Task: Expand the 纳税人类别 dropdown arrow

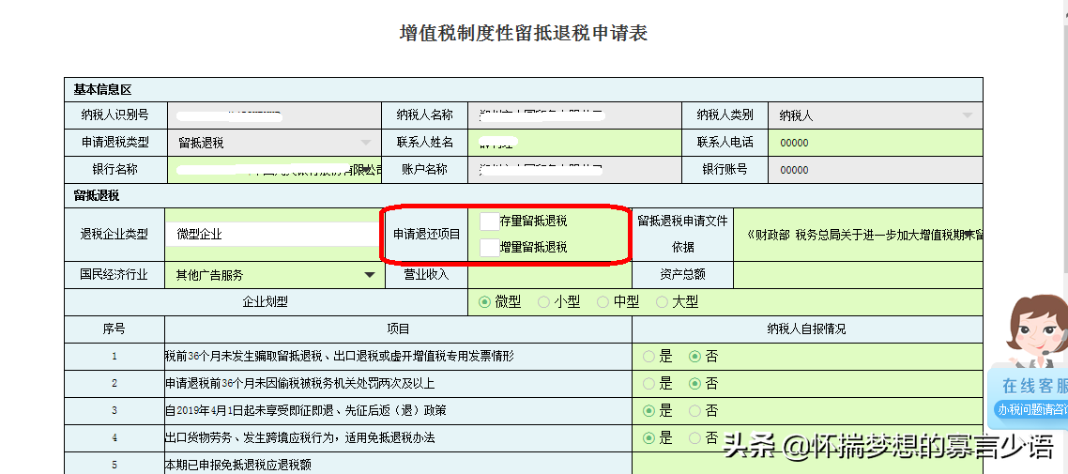Action: pos(967,115)
